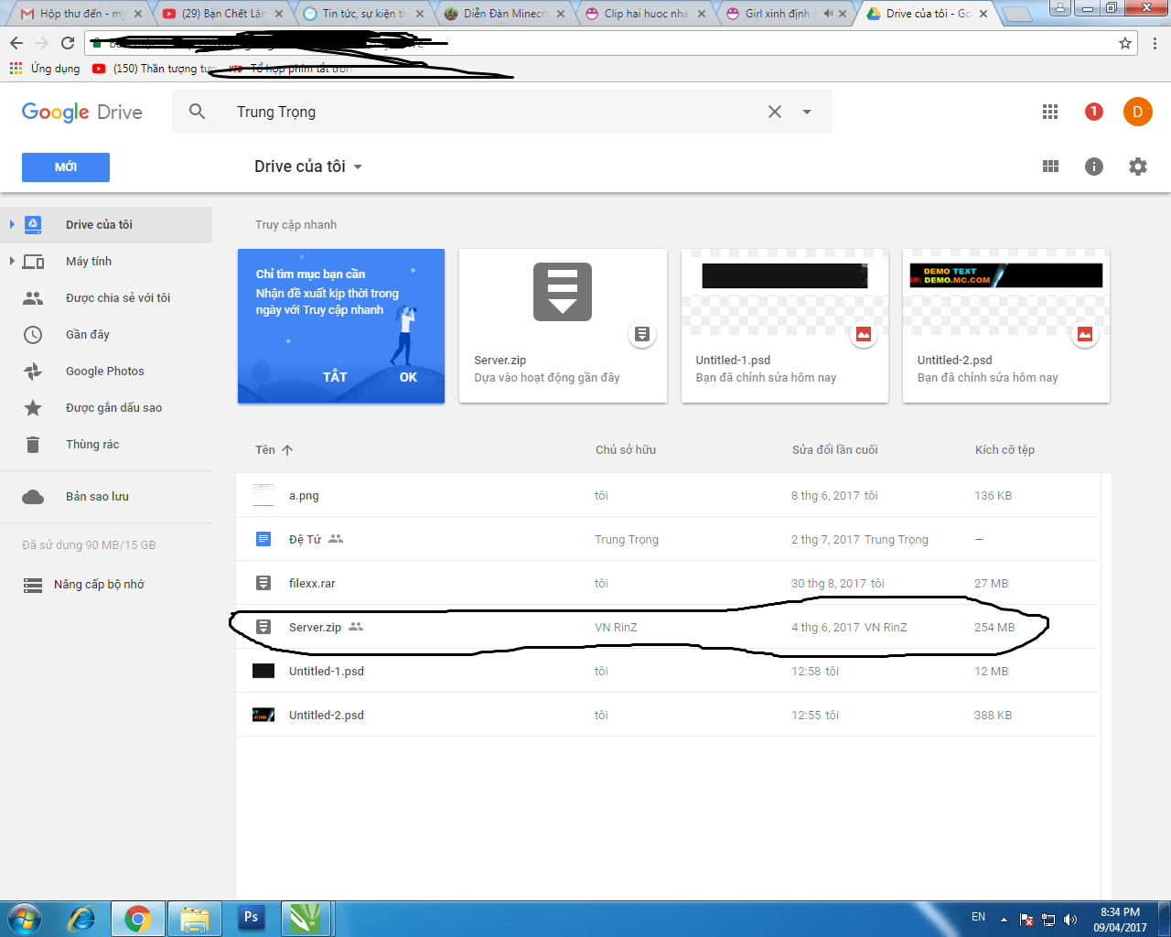Clear the search text with X

point(775,112)
